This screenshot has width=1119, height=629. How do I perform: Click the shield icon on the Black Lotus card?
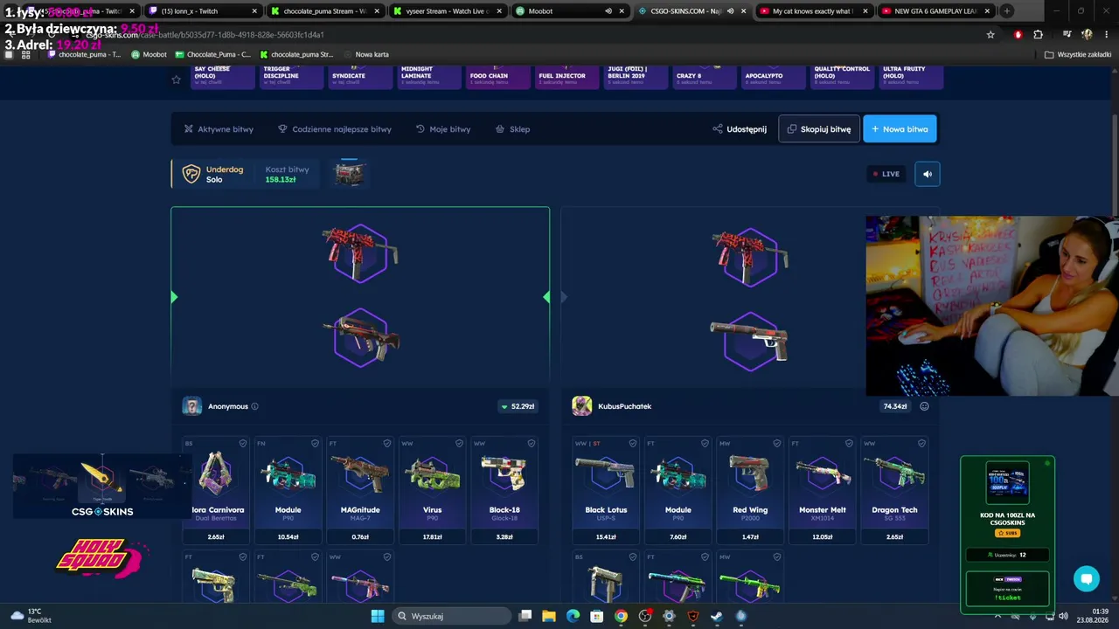coord(632,444)
